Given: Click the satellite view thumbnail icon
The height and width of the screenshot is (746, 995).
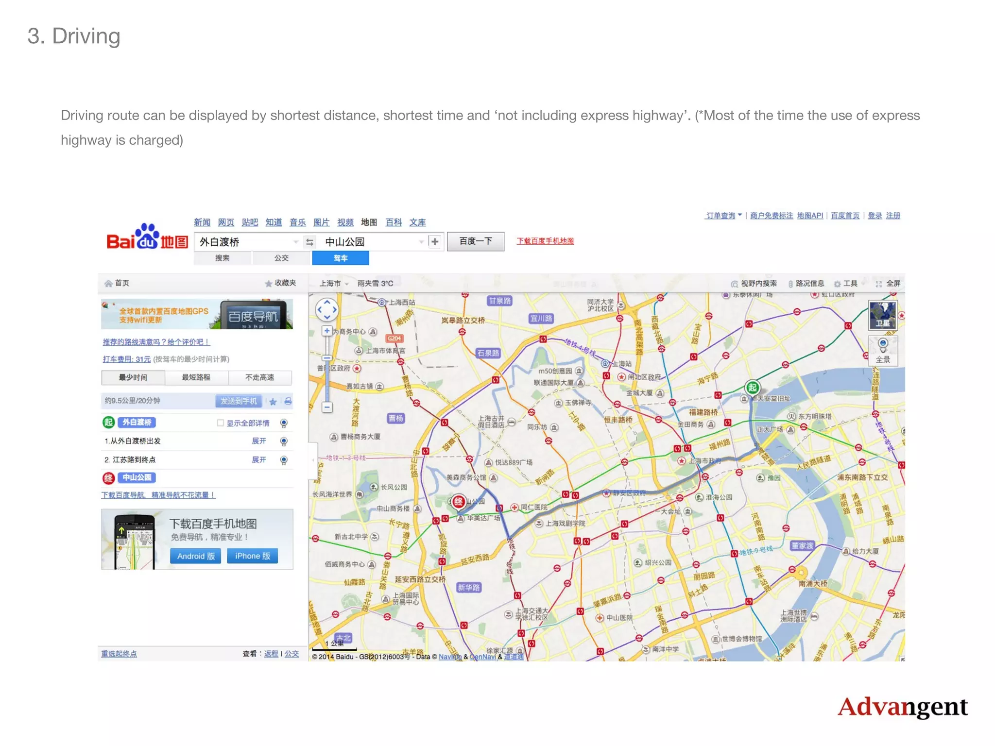Looking at the screenshot, I should tap(882, 315).
